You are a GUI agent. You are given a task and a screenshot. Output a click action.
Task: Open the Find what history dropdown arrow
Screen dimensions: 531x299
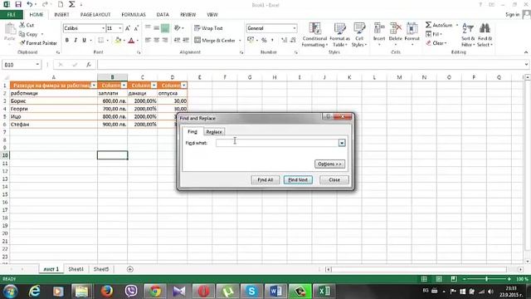click(342, 143)
